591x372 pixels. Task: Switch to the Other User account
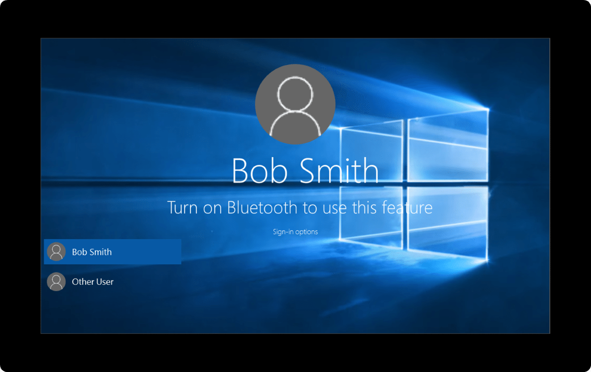pos(112,281)
